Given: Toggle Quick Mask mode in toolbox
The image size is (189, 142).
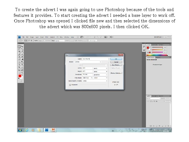Looking at the screenshot, I should point(21,81).
